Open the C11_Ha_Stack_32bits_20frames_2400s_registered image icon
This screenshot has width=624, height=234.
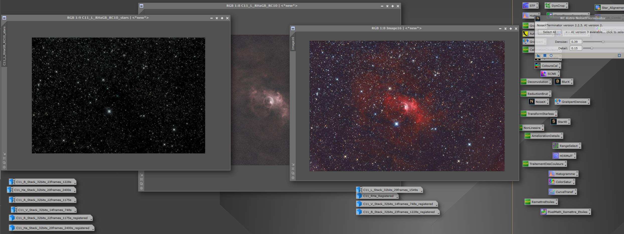(51, 228)
